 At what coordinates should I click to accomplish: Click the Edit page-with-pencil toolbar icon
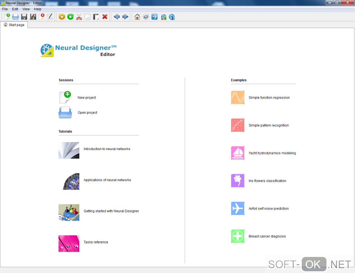pos(50,17)
